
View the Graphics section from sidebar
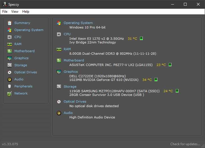21,58
